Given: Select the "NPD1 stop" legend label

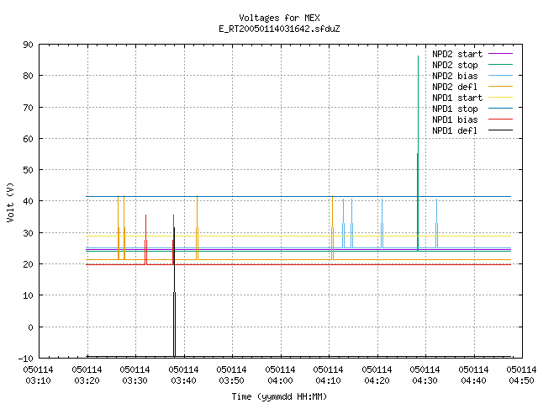Looking at the screenshot, I should coord(455,109).
